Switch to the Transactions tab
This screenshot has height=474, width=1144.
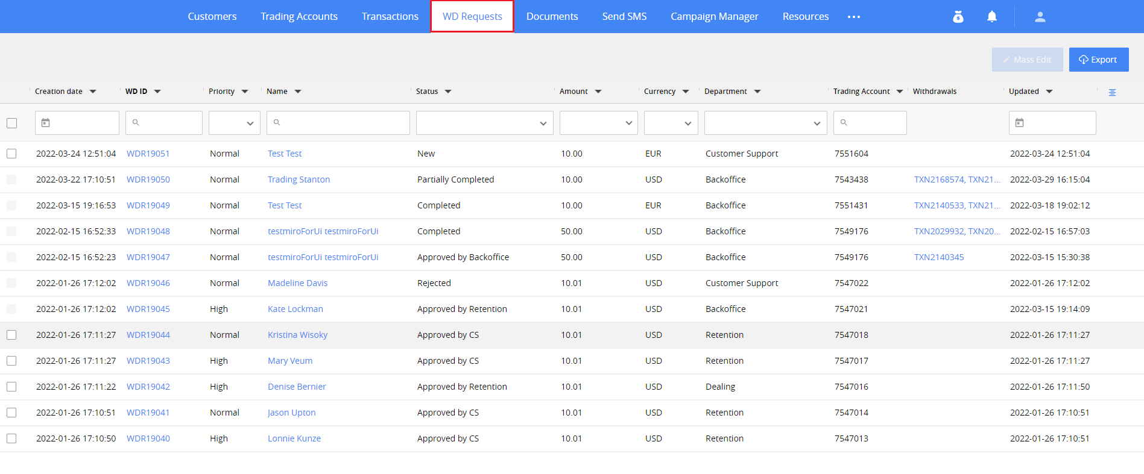[x=390, y=16]
